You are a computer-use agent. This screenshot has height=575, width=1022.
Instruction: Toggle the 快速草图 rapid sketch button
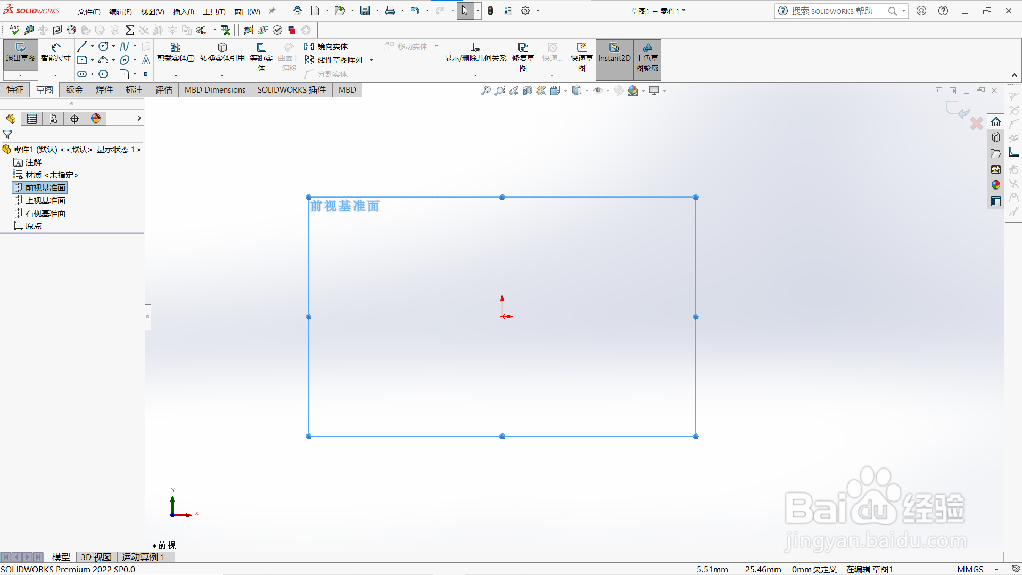pos(581,57)
